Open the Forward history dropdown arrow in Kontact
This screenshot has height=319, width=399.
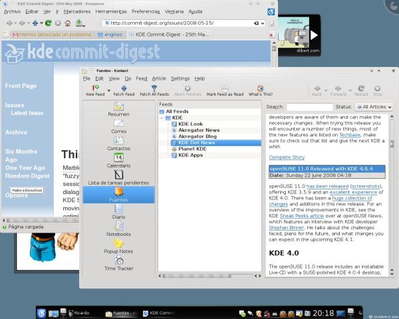pos(350,90)
